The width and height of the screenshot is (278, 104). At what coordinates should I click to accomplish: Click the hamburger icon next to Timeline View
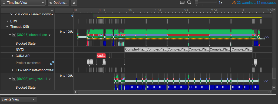[4, 3]
